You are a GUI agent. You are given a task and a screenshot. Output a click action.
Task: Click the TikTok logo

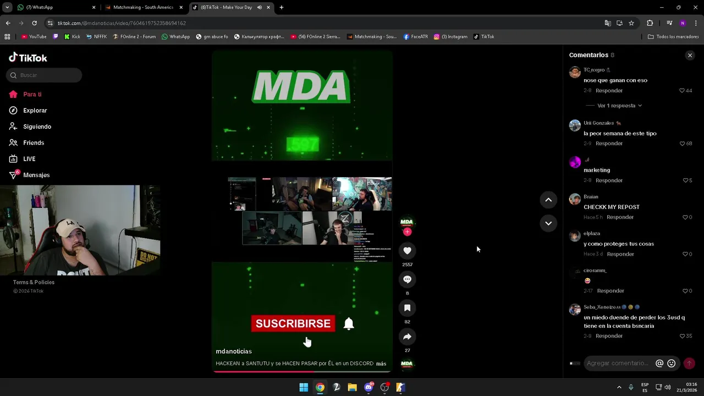click(x=28, y=58)
